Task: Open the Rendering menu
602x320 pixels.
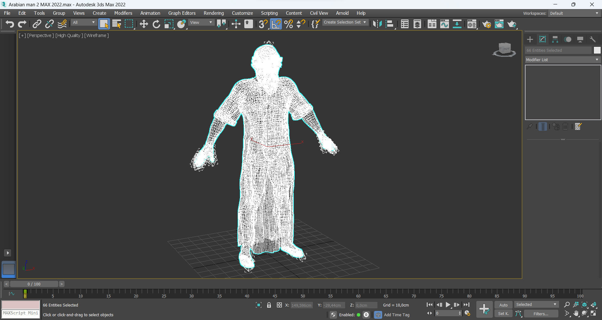Action: click(x=214, y=13)
